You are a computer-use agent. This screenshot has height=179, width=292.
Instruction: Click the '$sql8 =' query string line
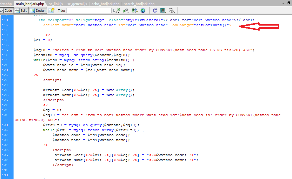point(144,50)
